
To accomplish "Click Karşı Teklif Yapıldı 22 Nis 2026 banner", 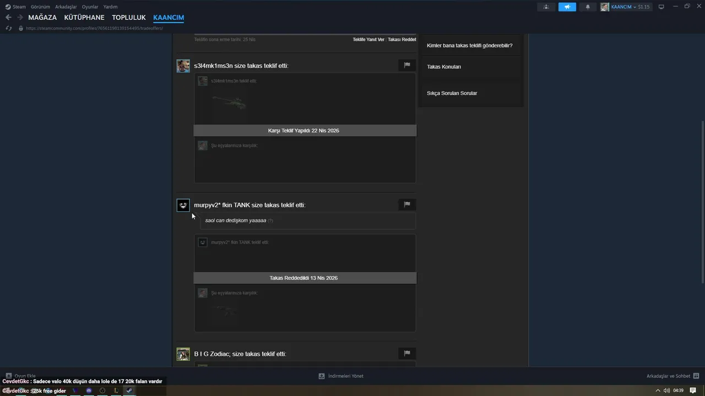I will [x=305, y=130].
